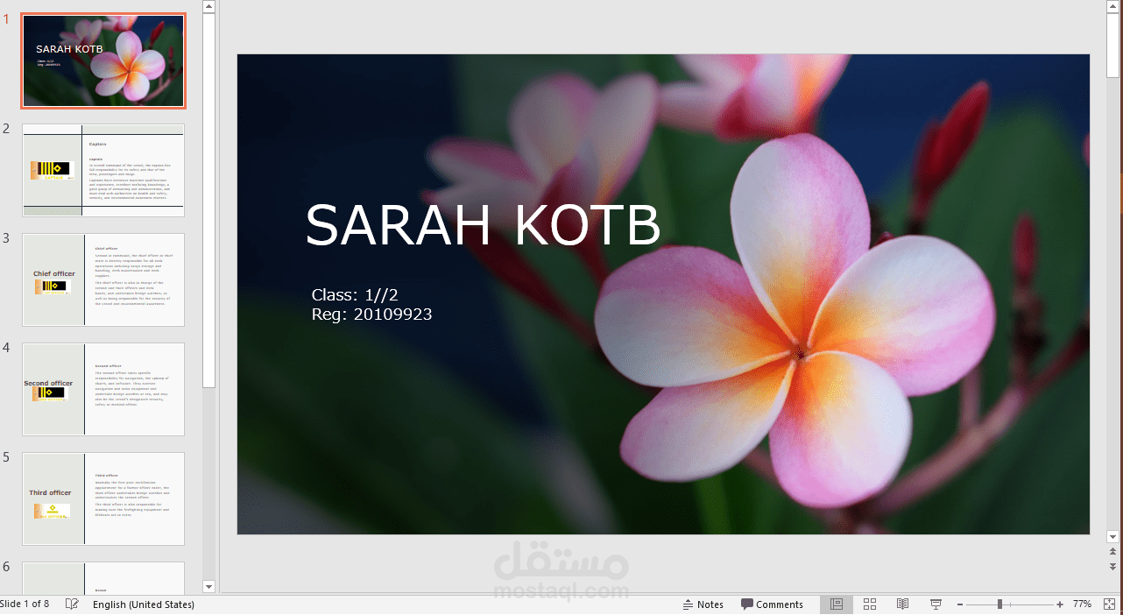Viewport: 1123px width, 615px height.
Task: Select slide 4 thumbnail about Second officer
Action: pos(103,389)
